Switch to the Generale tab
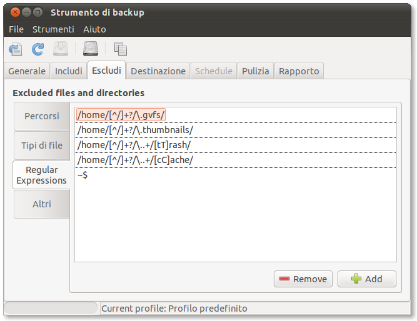417x321 pixels. pyautogui.click(x=27, y=71)
